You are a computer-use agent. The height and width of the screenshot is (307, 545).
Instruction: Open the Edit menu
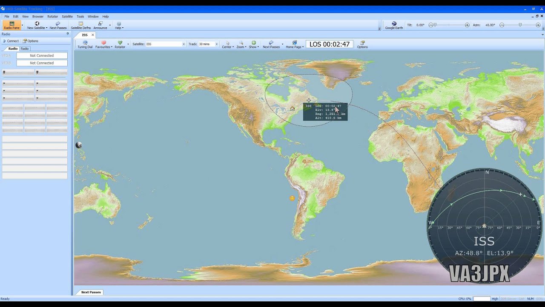pos(16,17)
